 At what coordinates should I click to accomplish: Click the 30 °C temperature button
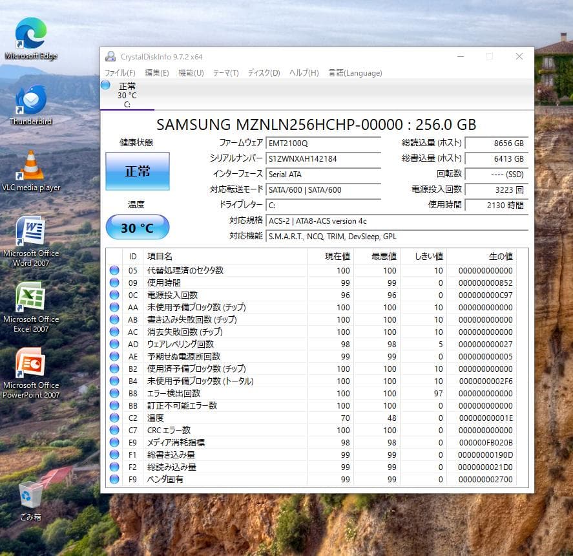136,227
